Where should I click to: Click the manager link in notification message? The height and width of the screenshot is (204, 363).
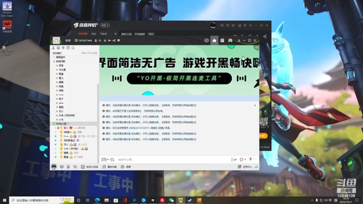point(132,128)
